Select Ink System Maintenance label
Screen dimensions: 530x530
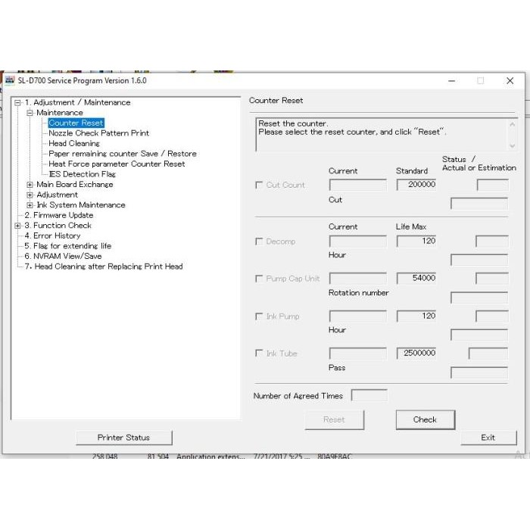[x=81, y=205]
